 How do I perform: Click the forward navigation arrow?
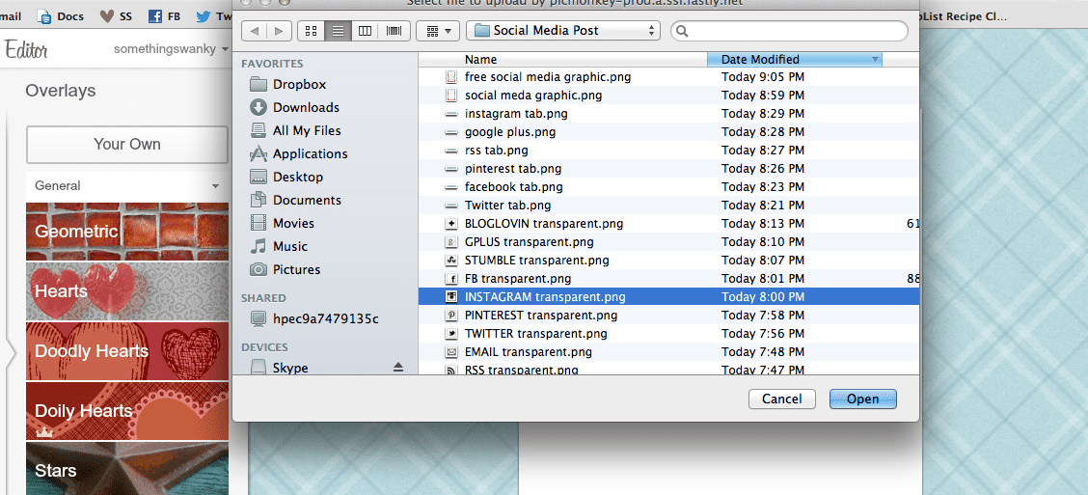(x=277, y=31)
